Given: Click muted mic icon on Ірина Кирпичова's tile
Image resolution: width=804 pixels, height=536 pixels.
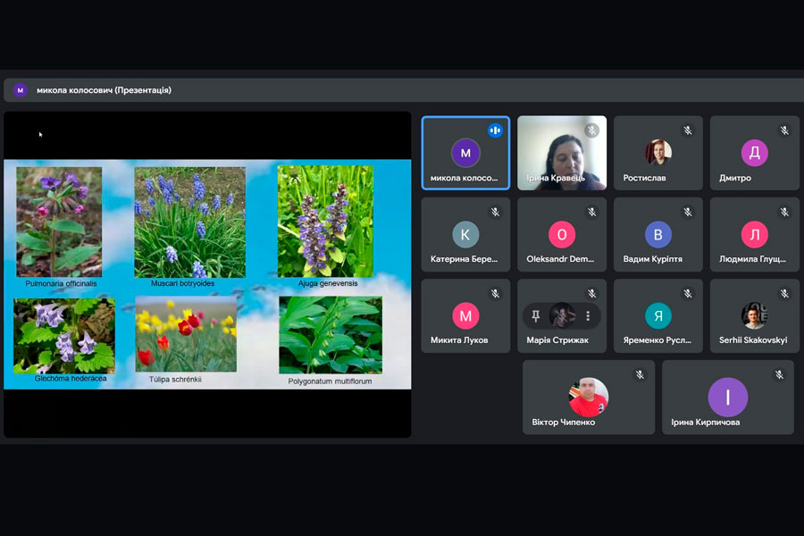Looking at the screenshot, I should tap(779, 375).
